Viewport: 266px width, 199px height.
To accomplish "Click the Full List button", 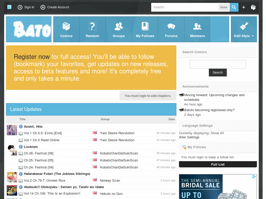I will coord(218,164).
